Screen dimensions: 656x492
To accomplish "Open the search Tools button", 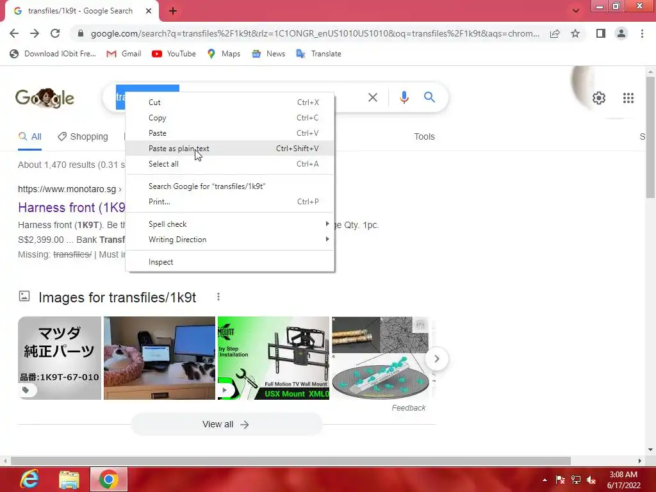I will [424, 137].
